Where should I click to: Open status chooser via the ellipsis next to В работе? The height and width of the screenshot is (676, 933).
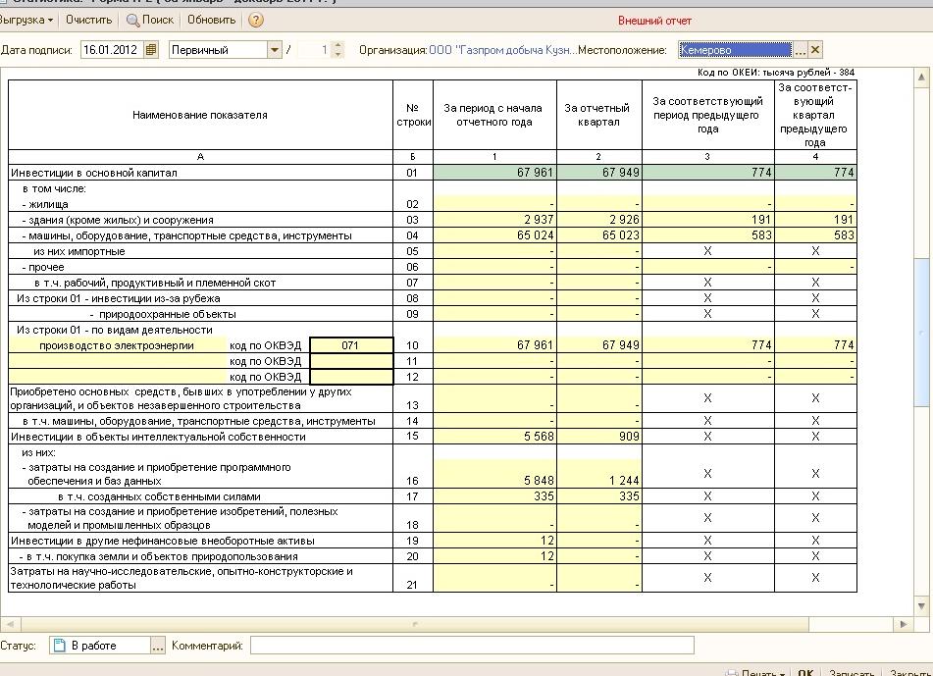tap(157, 646)
